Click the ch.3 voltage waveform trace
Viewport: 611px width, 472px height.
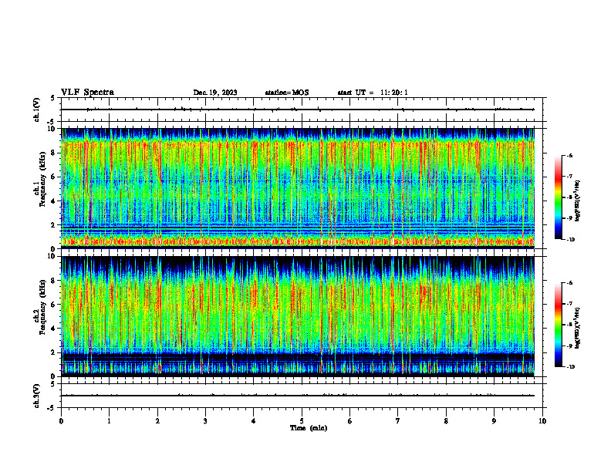tap(298, 396)
